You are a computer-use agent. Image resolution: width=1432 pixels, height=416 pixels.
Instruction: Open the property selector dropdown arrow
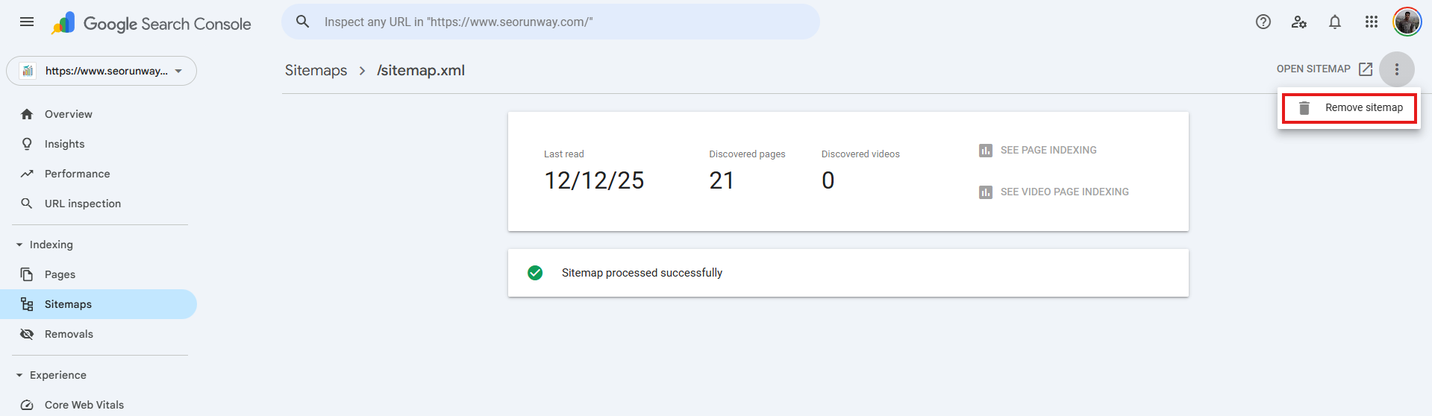178,72
